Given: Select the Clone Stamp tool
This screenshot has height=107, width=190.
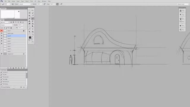Looking at the screenshot, I should point(29,21).
